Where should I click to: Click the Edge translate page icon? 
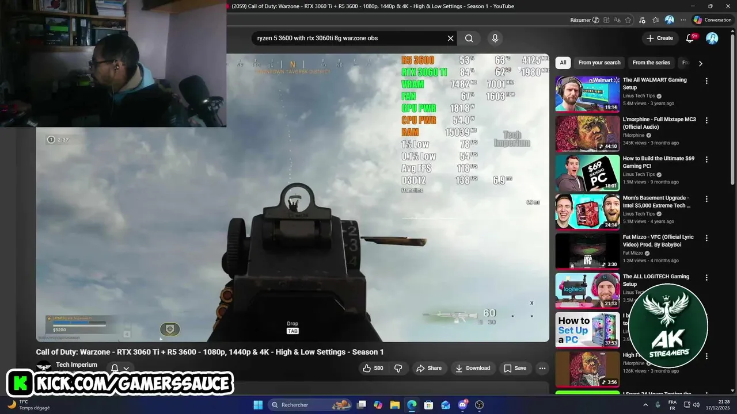tap(617, 20)
